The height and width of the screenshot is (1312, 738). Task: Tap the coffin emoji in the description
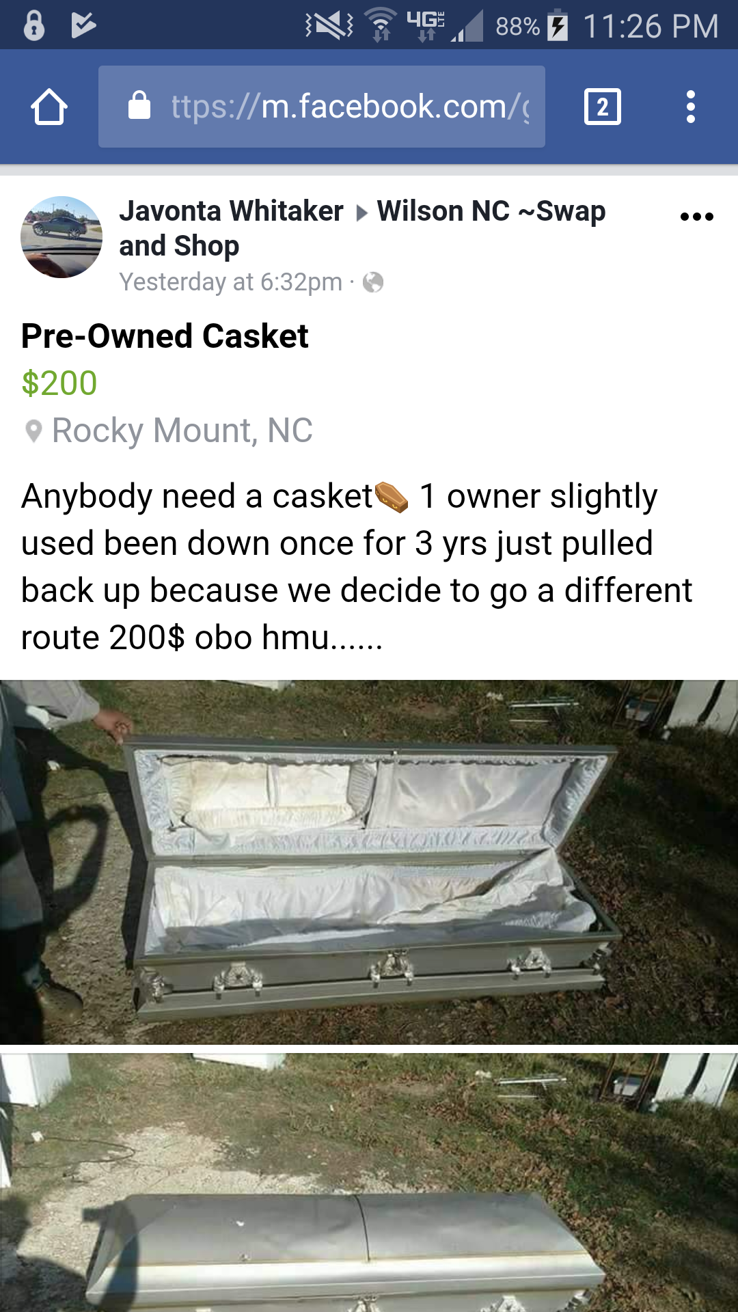tap(392, 497)
